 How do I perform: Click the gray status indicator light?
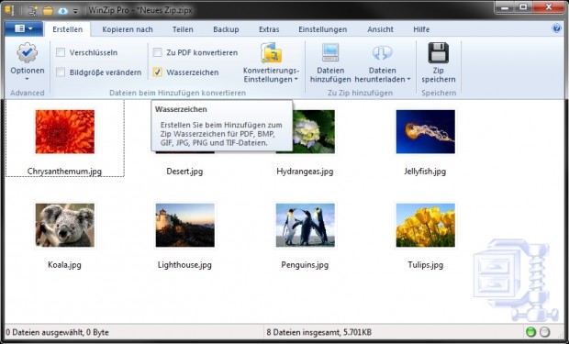click(545, 332)
